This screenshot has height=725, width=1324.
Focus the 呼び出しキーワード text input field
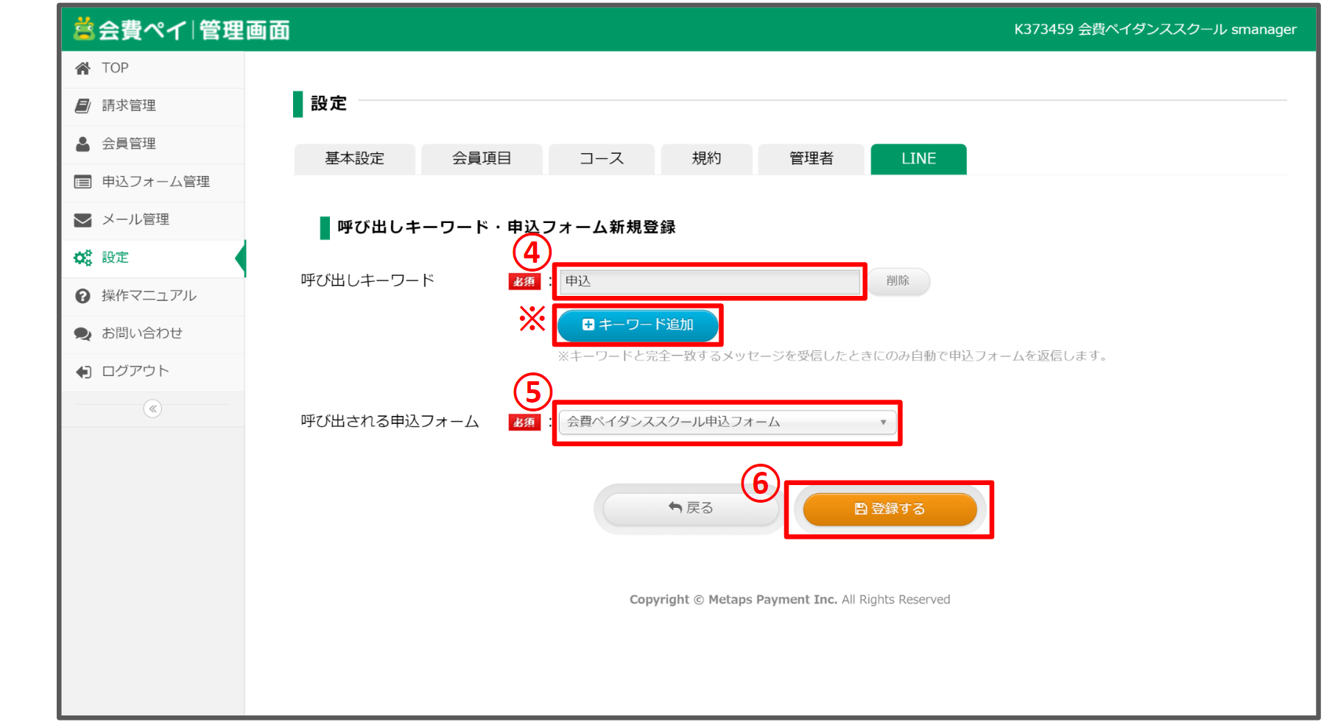coord(709,281)
